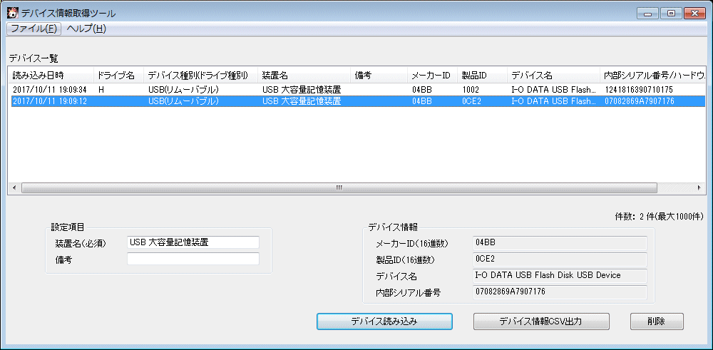Close the デバイス情報取得ツール window
The height and width of the screenshot is (350, 713).
(694, 14)
